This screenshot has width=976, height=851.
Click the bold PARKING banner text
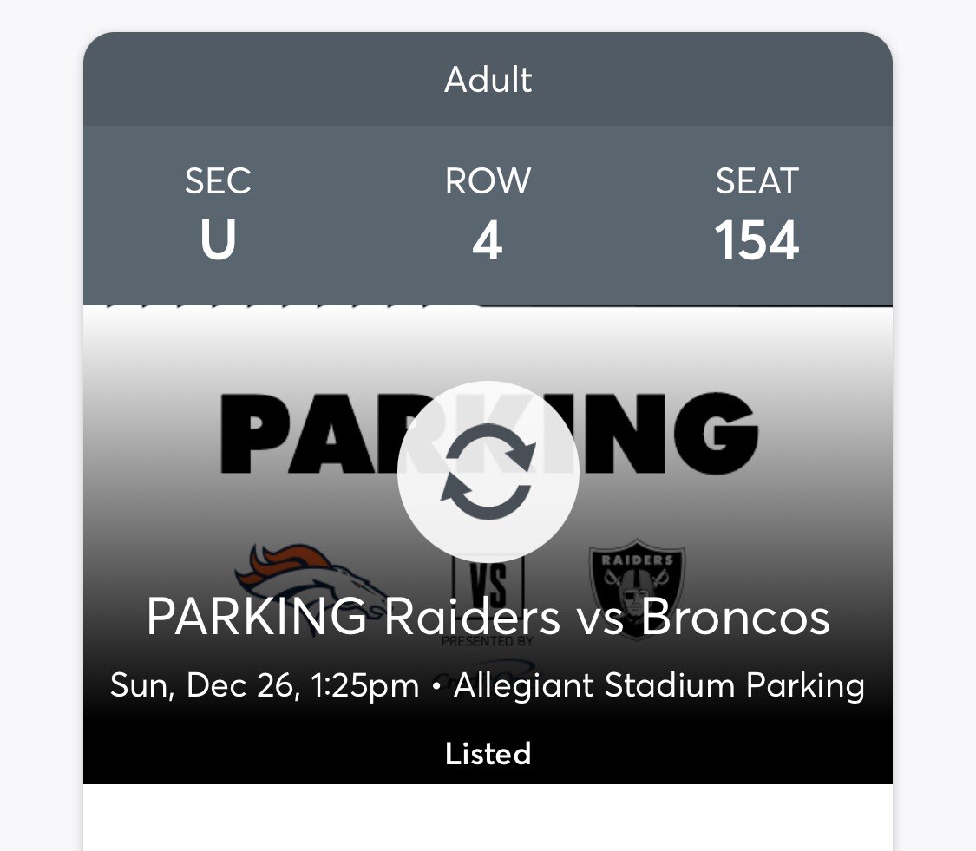(489, 433)
